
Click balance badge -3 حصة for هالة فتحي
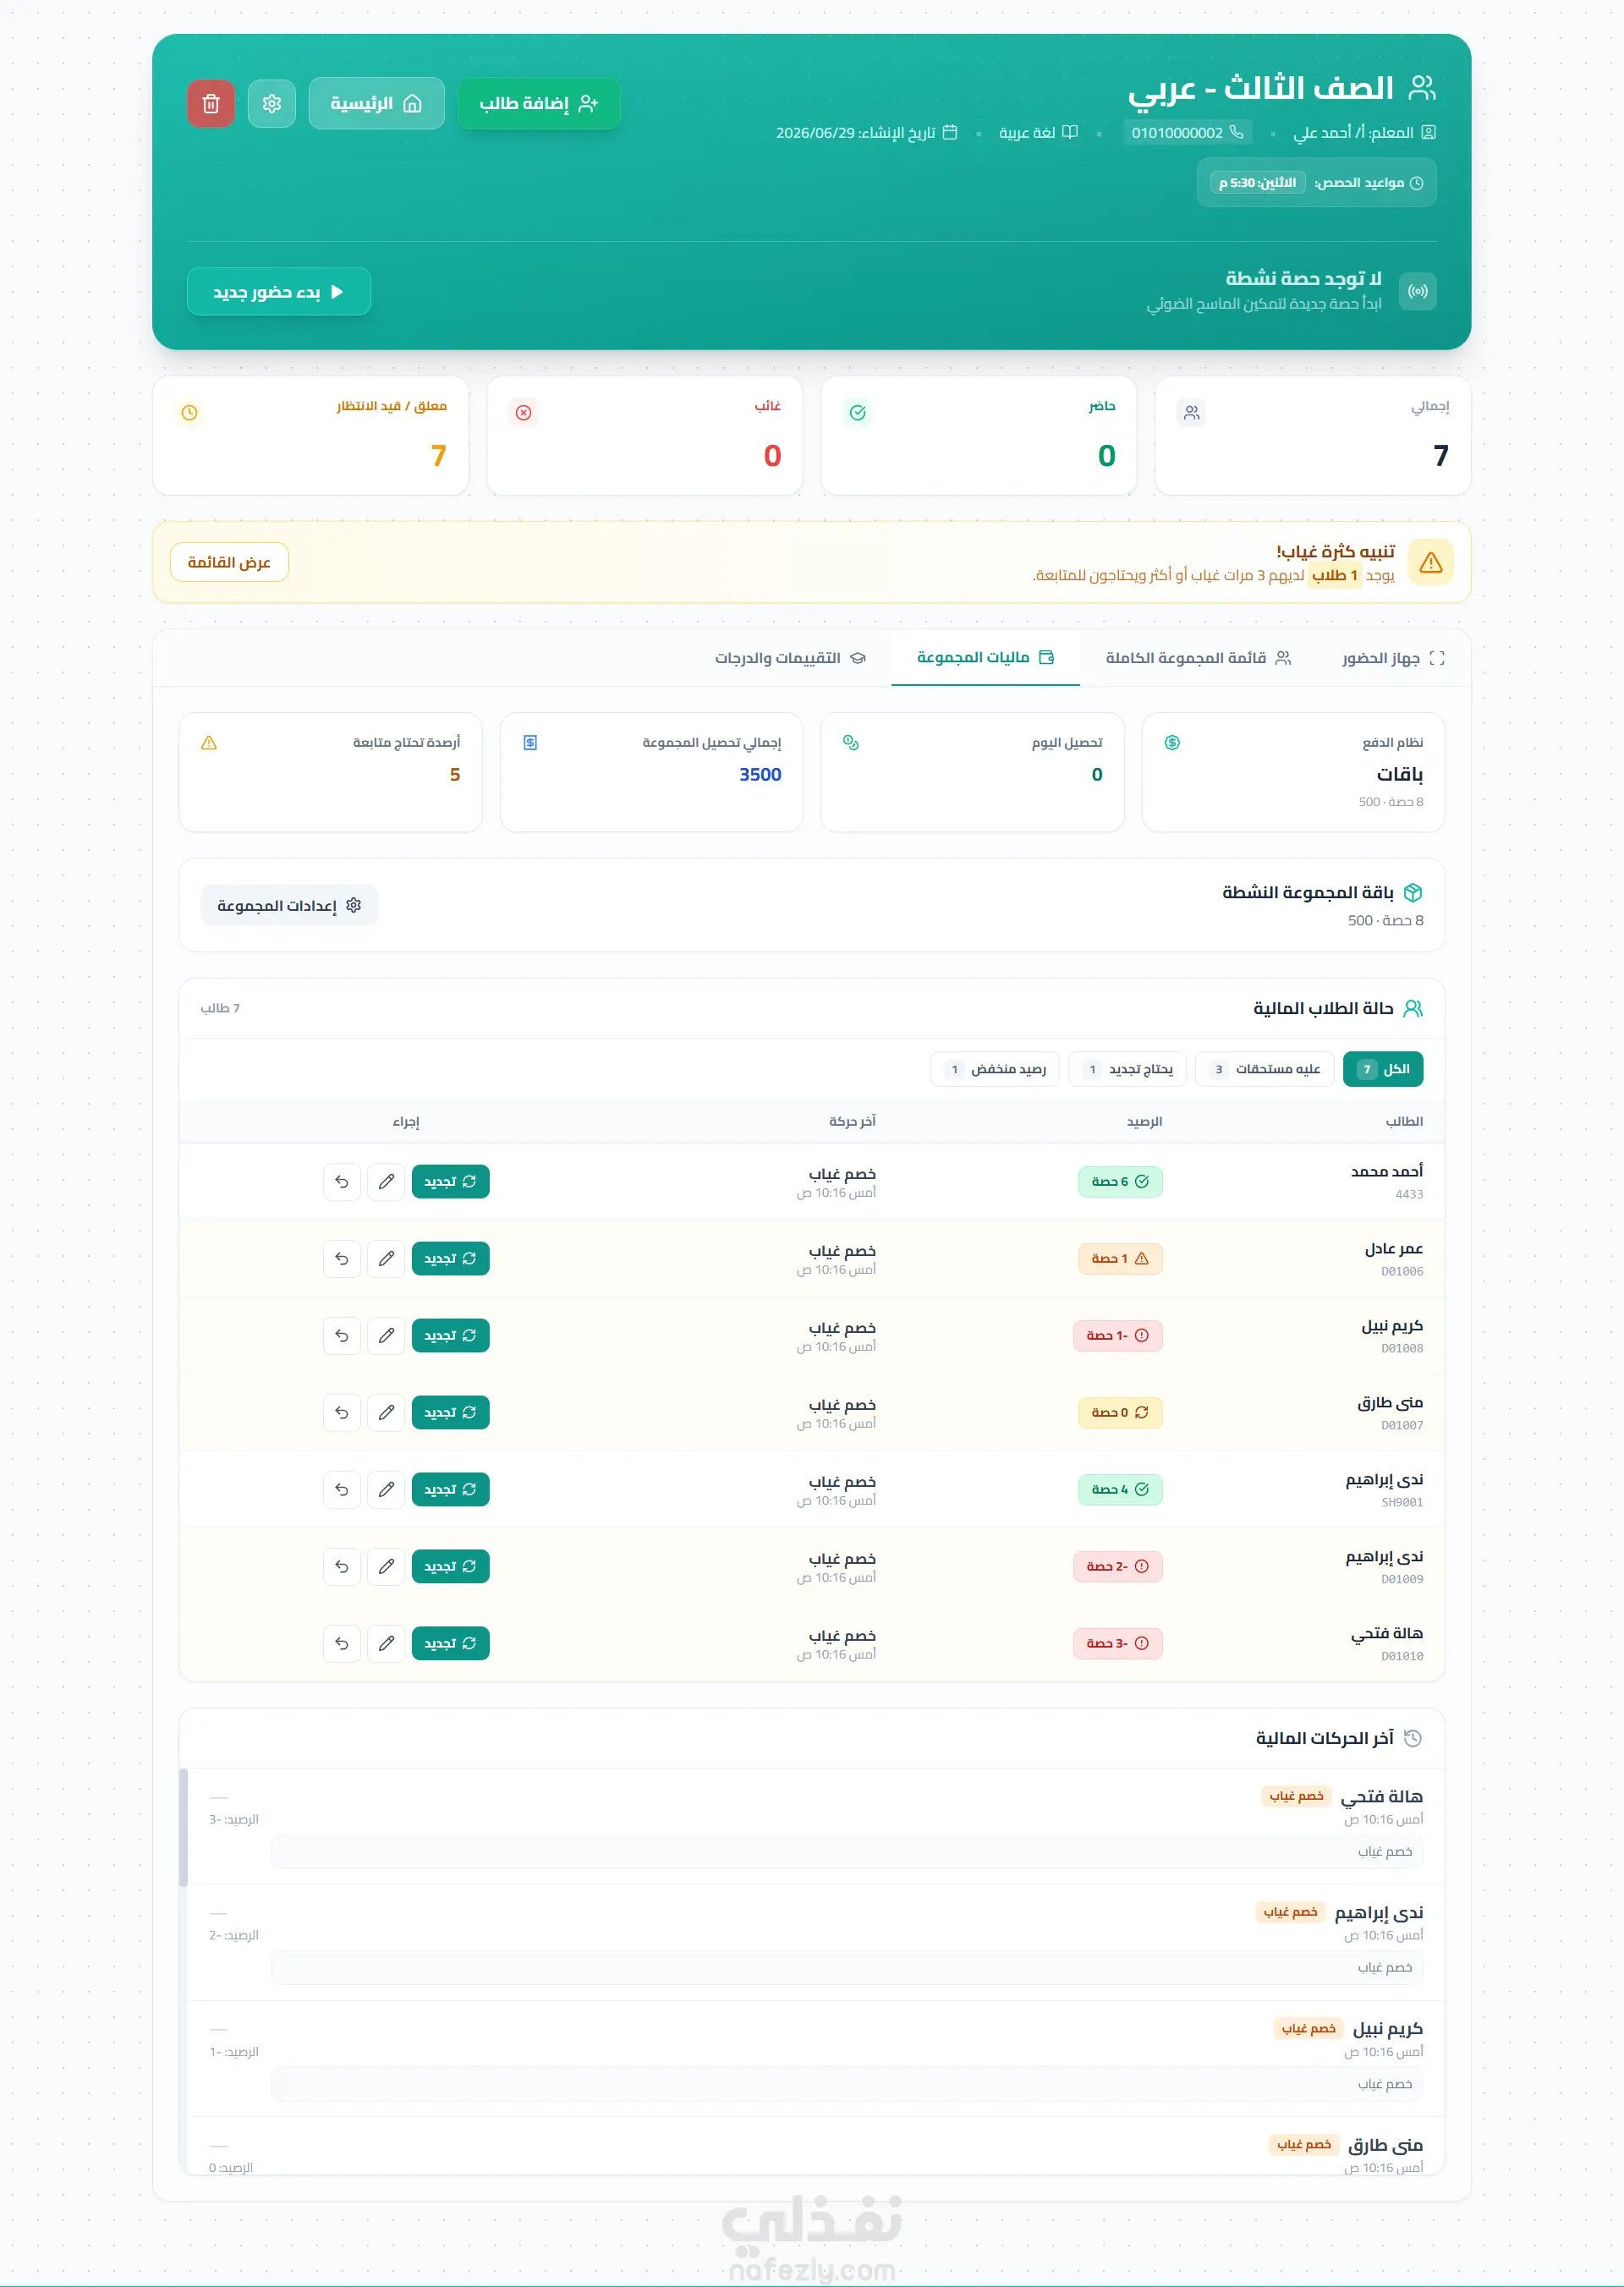(x=1118, y=1644)
